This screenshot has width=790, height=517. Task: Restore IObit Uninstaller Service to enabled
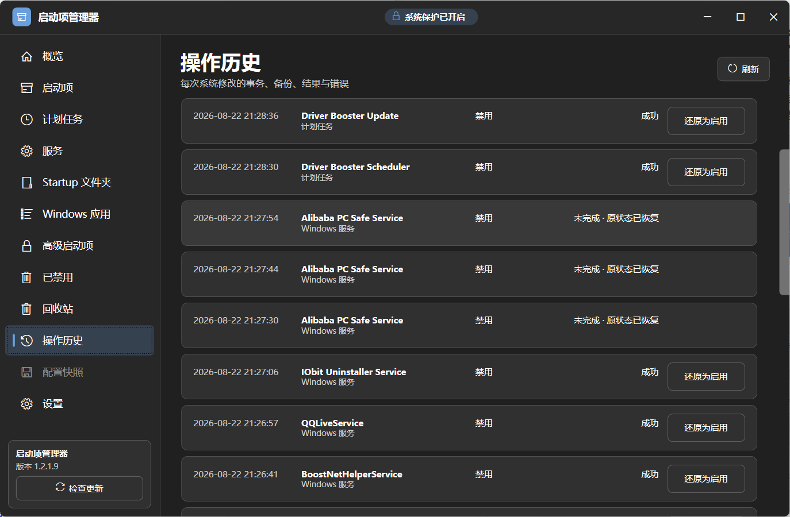click(x=706, y=377)
